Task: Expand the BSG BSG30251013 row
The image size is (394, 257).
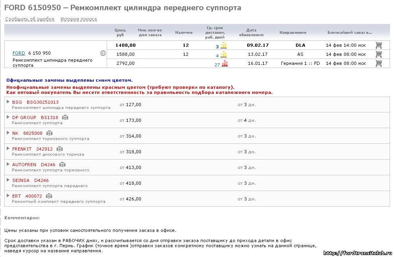Action: pos(8,102)
